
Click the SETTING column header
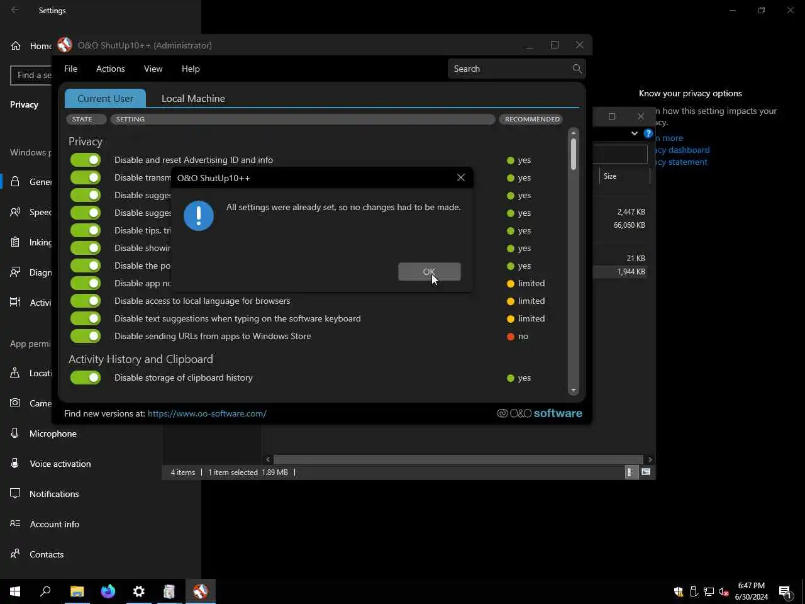click(303, 119)
